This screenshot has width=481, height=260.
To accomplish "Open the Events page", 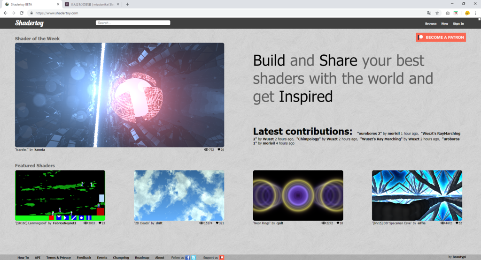I will (102, 258).
